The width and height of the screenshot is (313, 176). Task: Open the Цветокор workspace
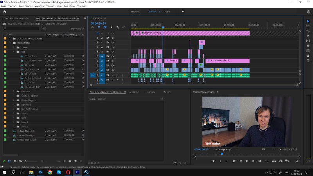(136, 12)
